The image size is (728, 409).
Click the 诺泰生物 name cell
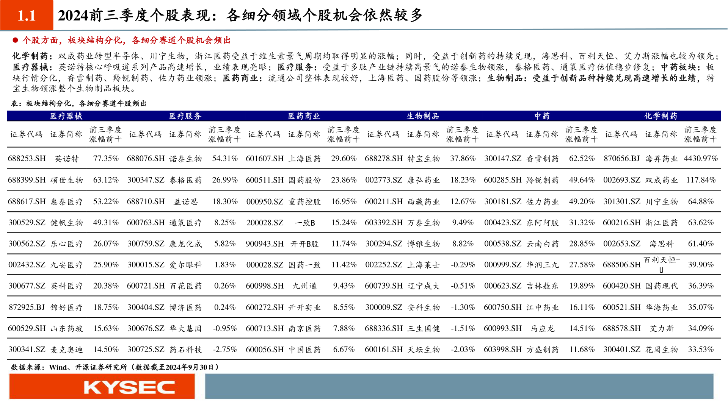coord(186,159)
